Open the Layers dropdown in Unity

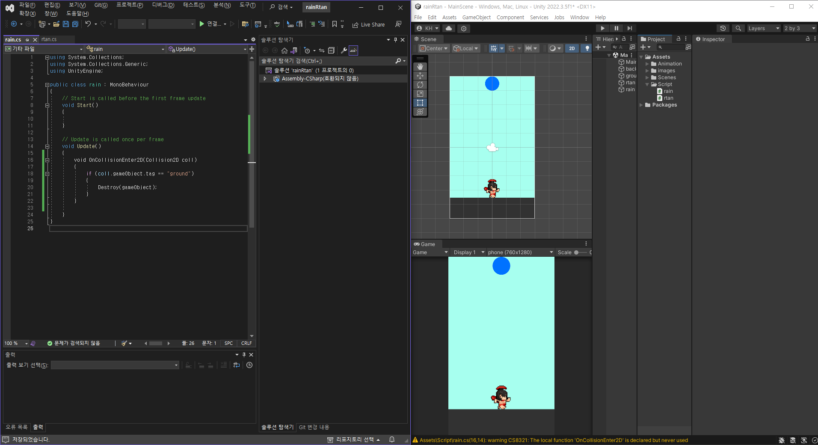764,28
